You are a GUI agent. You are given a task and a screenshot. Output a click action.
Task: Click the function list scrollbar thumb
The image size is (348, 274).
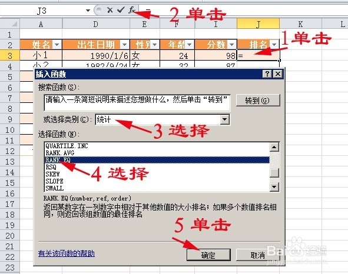tap(274, 173)
